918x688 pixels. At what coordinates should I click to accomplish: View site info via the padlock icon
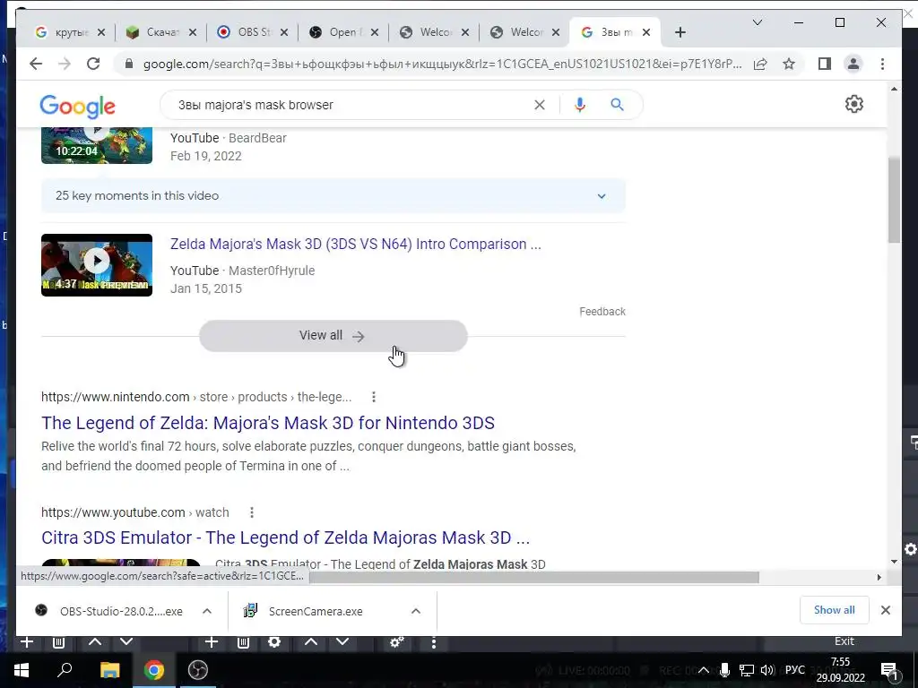[129, 64]
